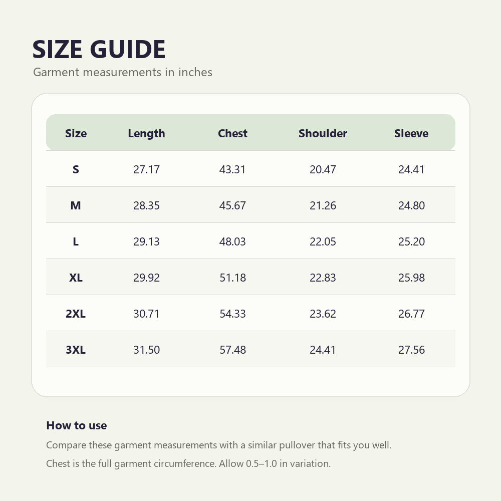Click the M size row label
This screenshot has width=501, height=501.
(x=76, y=205)
